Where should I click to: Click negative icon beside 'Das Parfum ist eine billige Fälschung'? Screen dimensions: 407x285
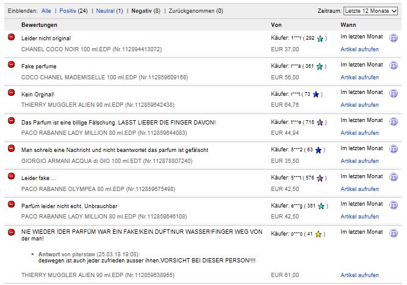pyautogui.click(x=11, y=120)
